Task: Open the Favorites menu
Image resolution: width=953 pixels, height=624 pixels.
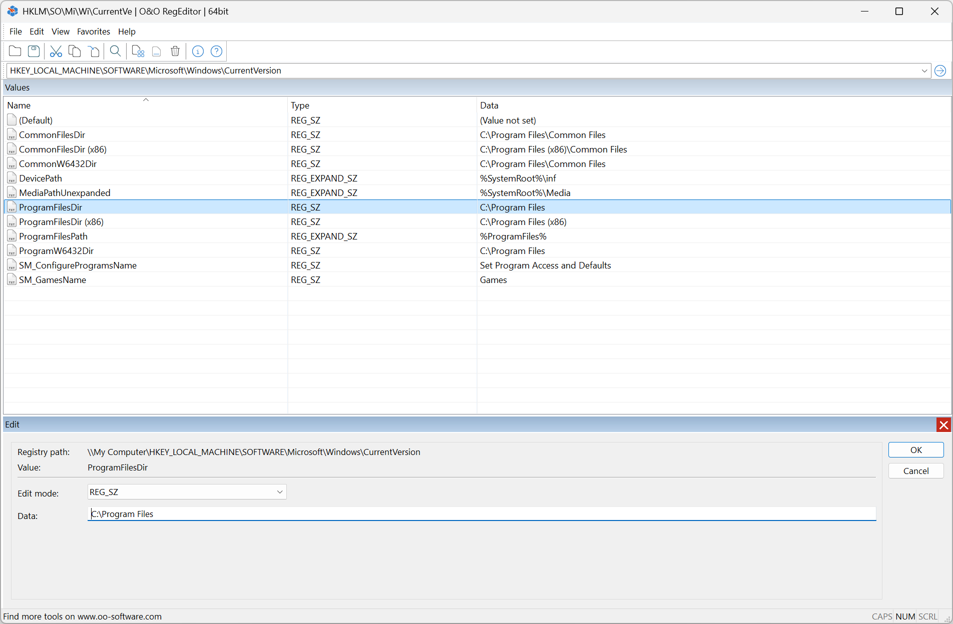Action: 94,31
